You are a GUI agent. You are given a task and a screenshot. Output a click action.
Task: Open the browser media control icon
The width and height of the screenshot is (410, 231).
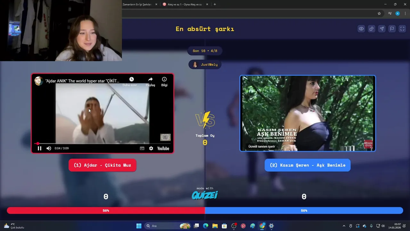coord(390,13)
